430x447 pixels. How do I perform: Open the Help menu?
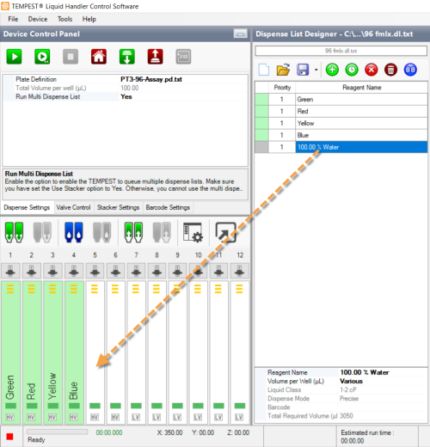click(x=89, y=19)
